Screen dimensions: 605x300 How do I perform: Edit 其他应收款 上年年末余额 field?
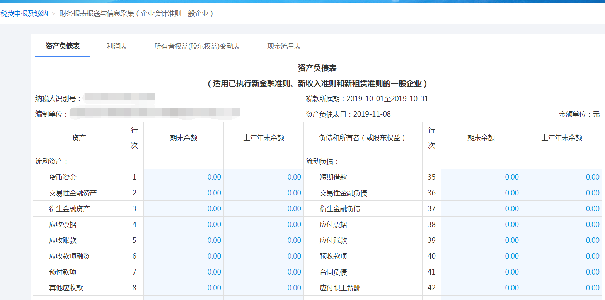point(264,288)
